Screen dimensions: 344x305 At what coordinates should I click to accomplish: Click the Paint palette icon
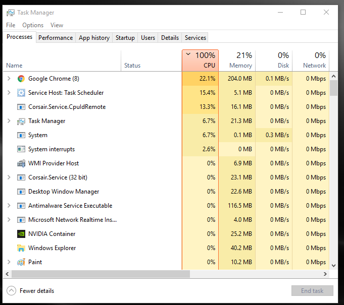[x=21, y=262]
